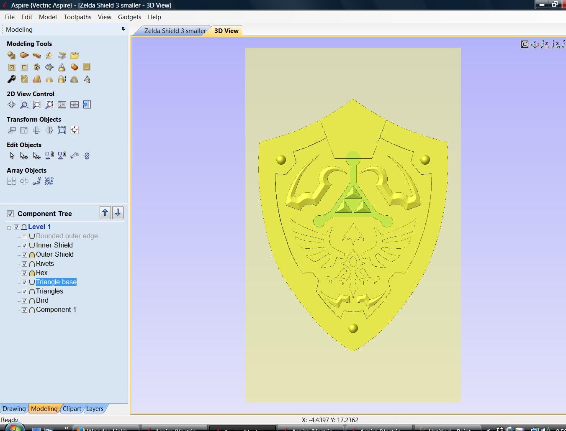Image resolution: width=566 pixels, height=431 pixels.
Task: Click the Smooth component steaming-dome icon
Action: click(62, 67)
